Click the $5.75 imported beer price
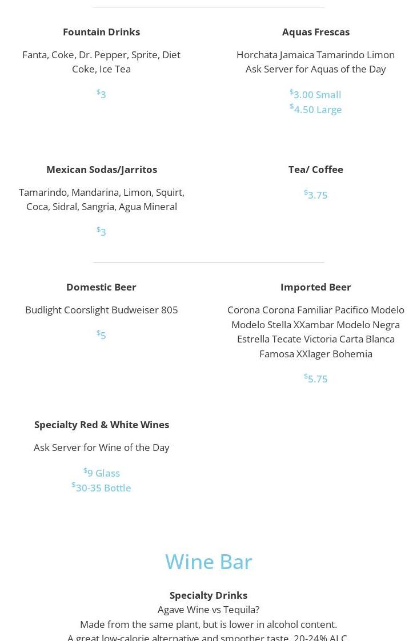 point(316,378)
